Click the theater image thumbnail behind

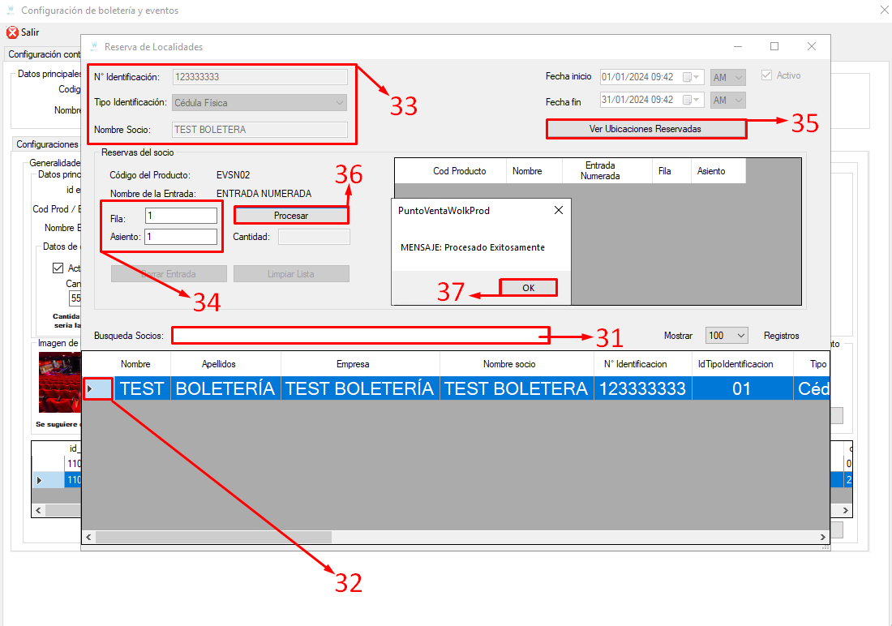(59, 382)
